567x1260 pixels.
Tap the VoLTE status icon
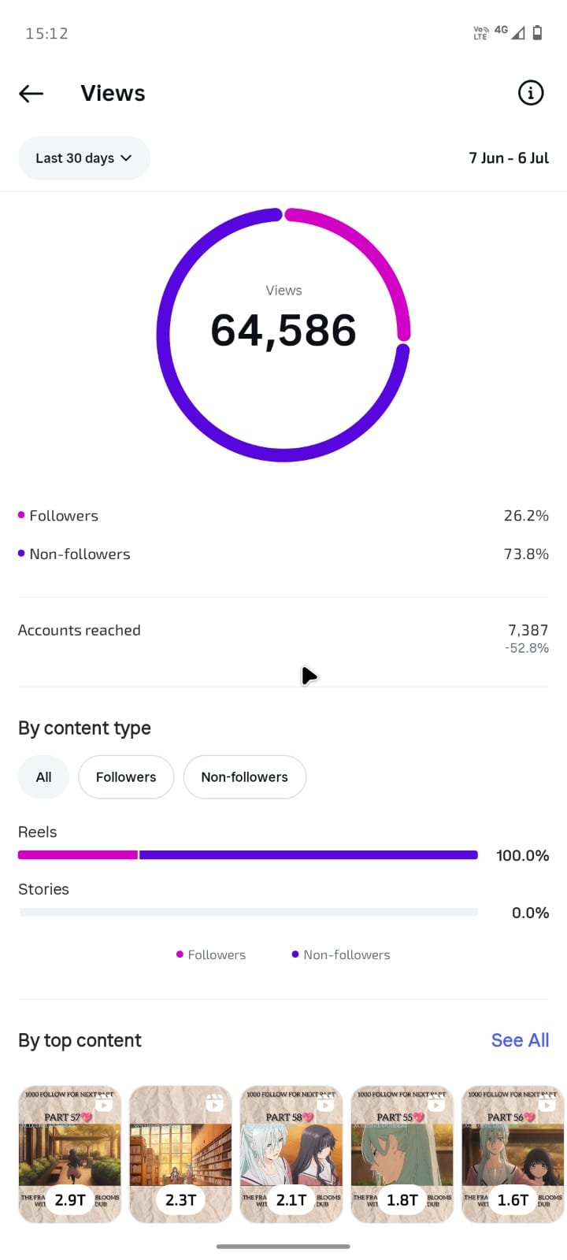click(x=480, y=32)
